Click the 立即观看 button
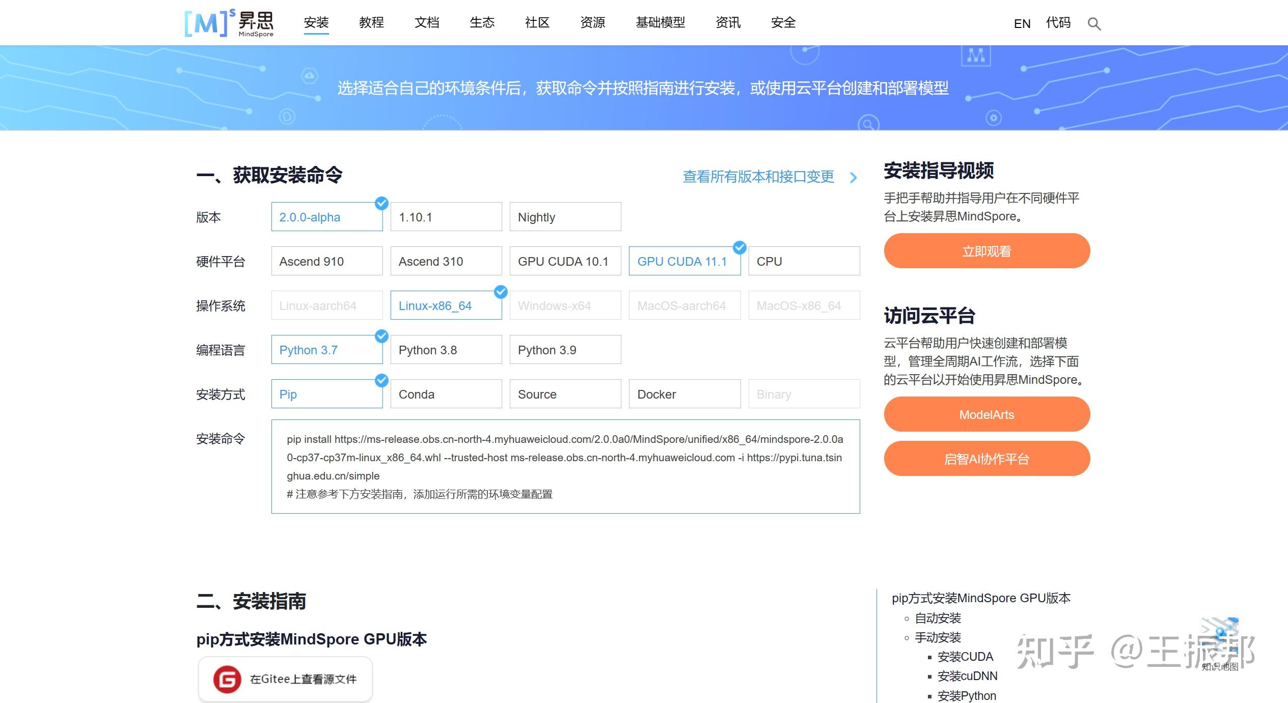Image resolution: width=1288 pixels, height=703 pixels. 986,250
